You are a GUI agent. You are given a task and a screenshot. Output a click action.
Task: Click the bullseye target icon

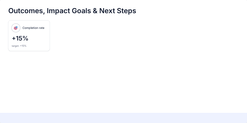(16, 28)
